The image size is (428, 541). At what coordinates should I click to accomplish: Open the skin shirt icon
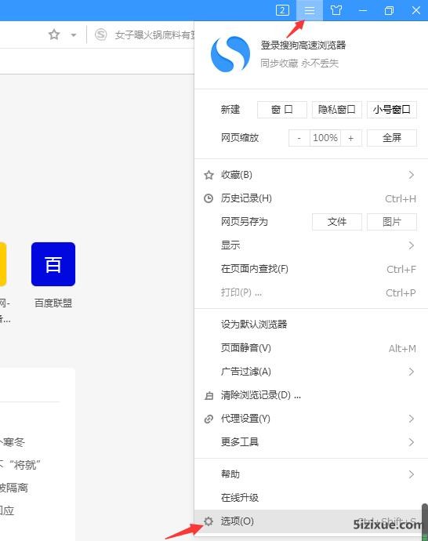tap(336, 10)
